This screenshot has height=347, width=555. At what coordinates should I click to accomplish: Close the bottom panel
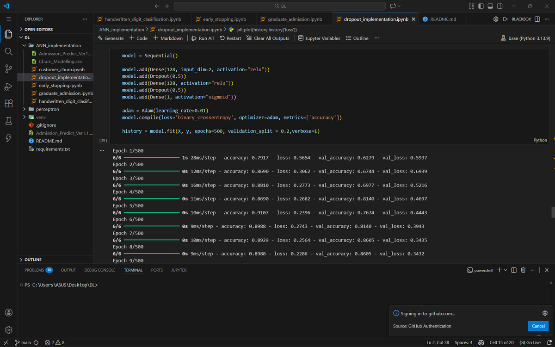tap(547, 270)
